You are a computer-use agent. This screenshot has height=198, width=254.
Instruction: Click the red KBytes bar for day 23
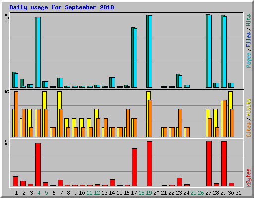point(179,182)
